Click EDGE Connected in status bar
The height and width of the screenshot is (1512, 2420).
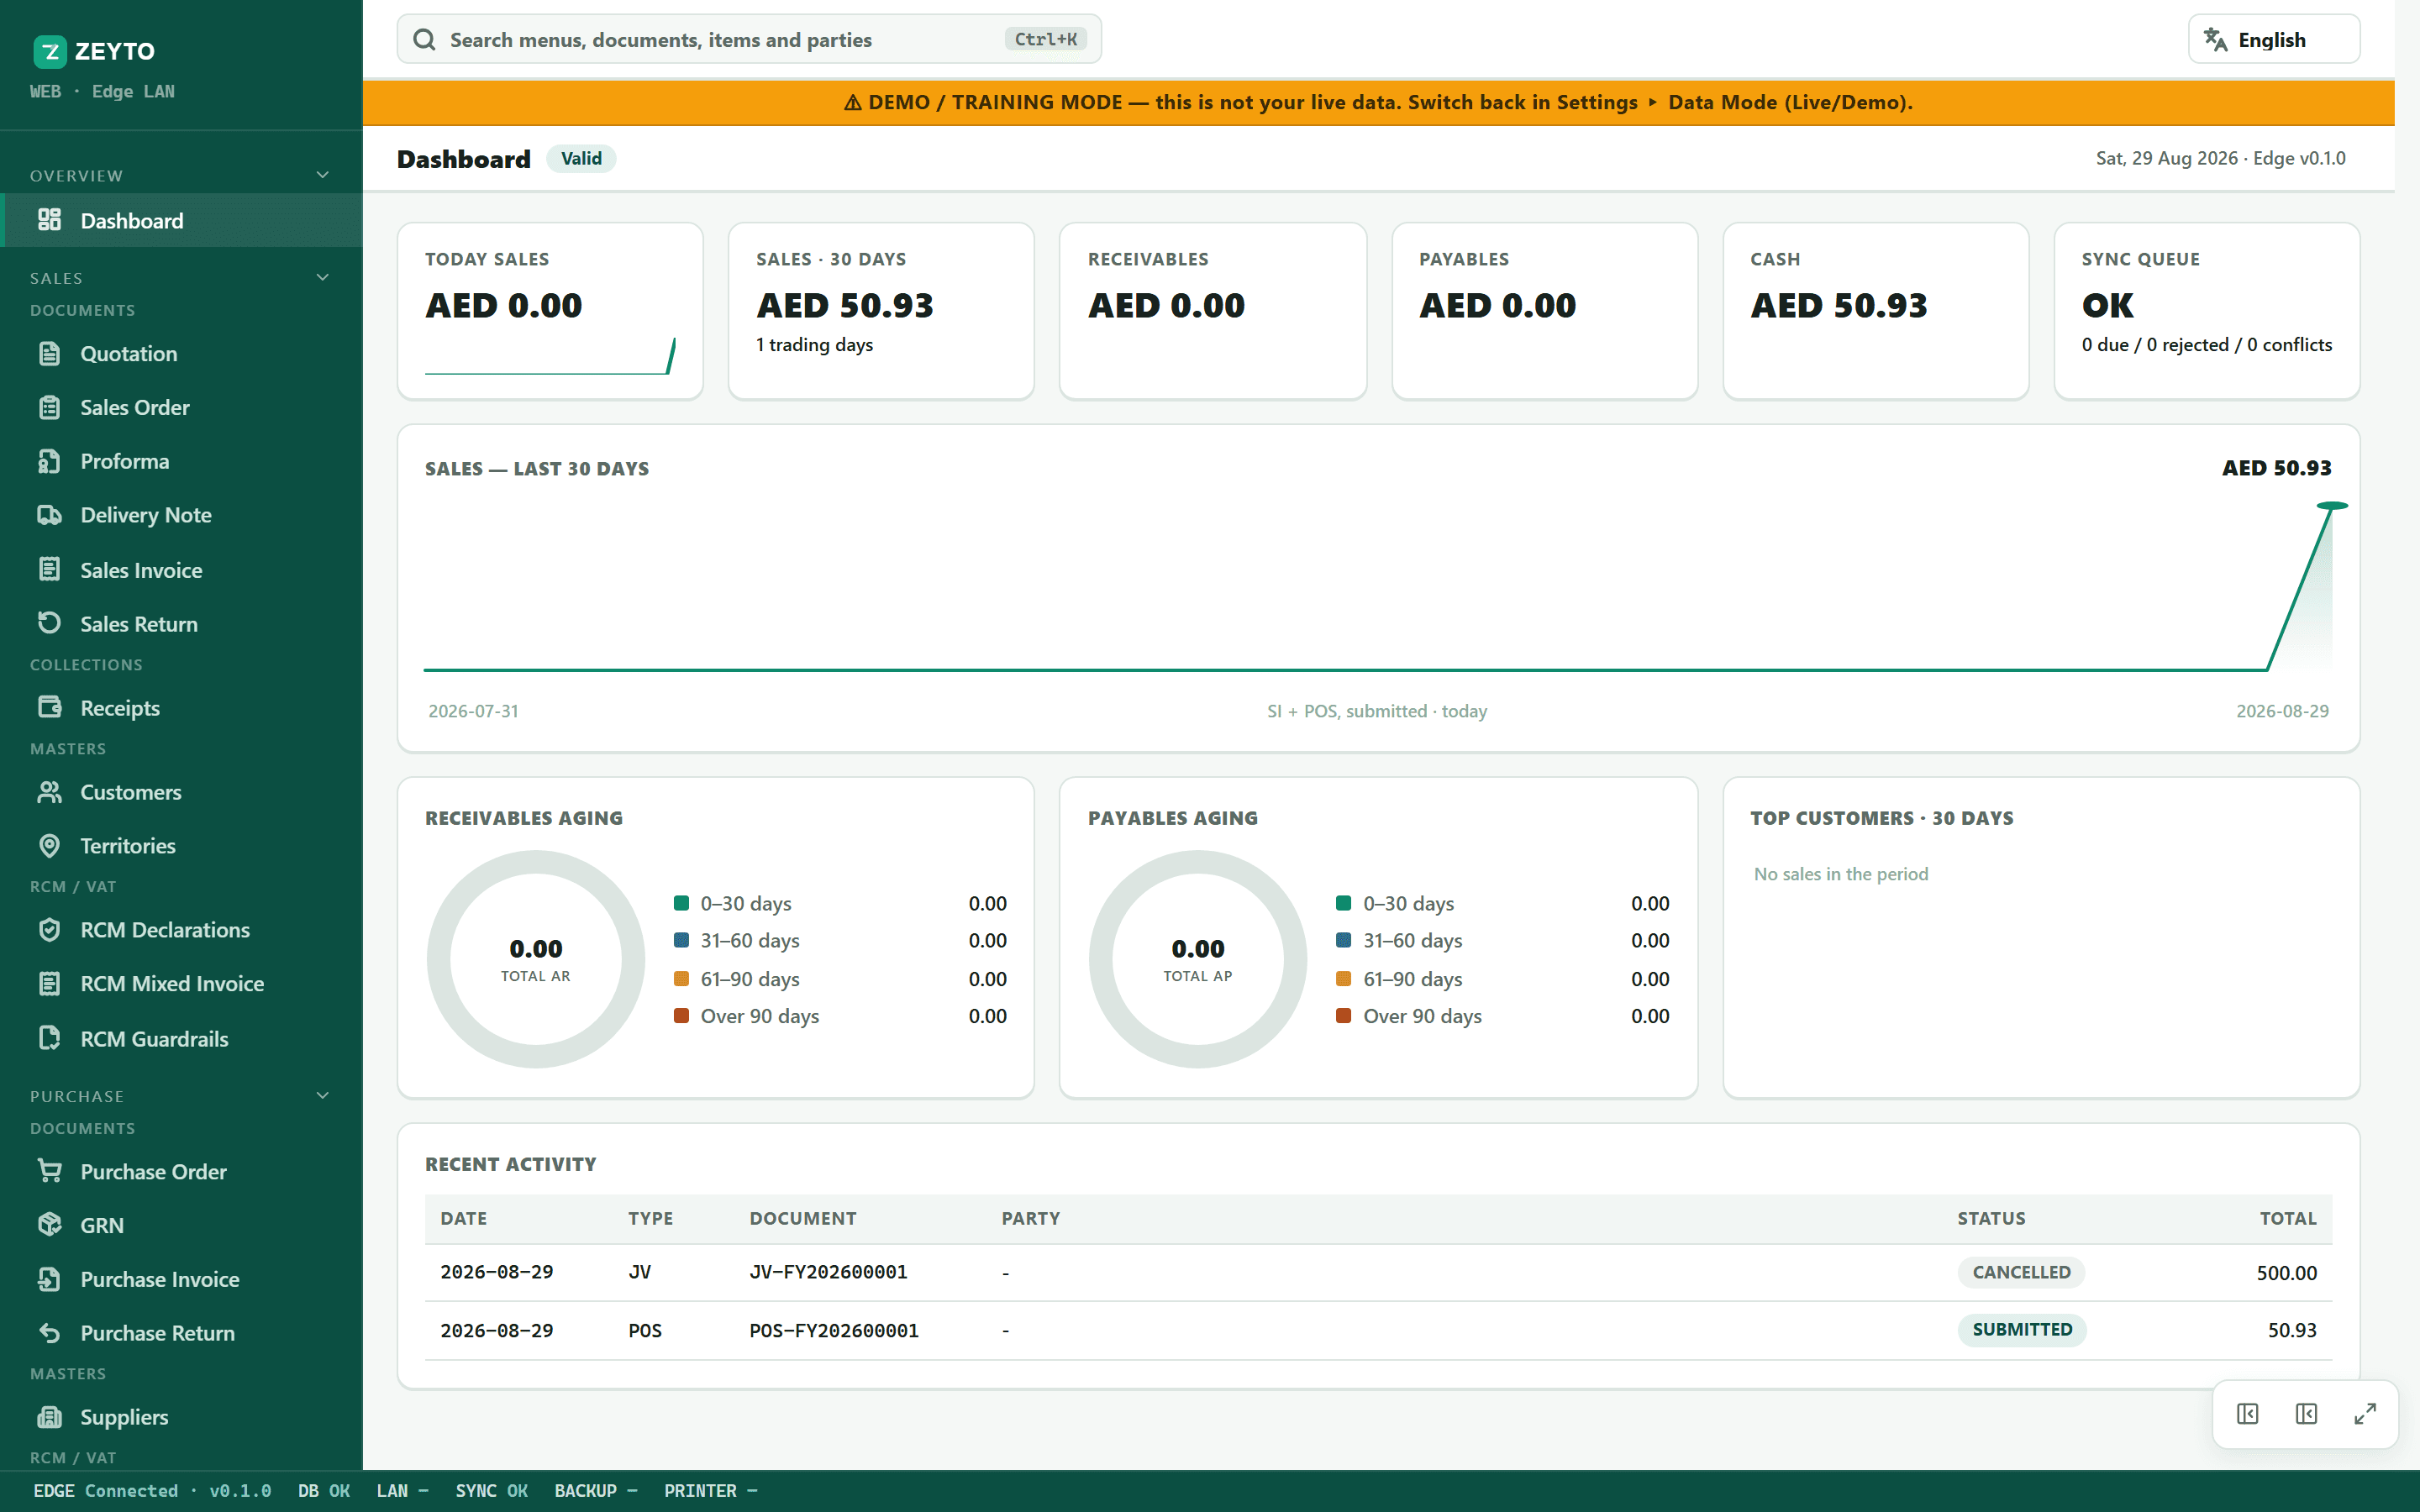tap(152, 1491)
